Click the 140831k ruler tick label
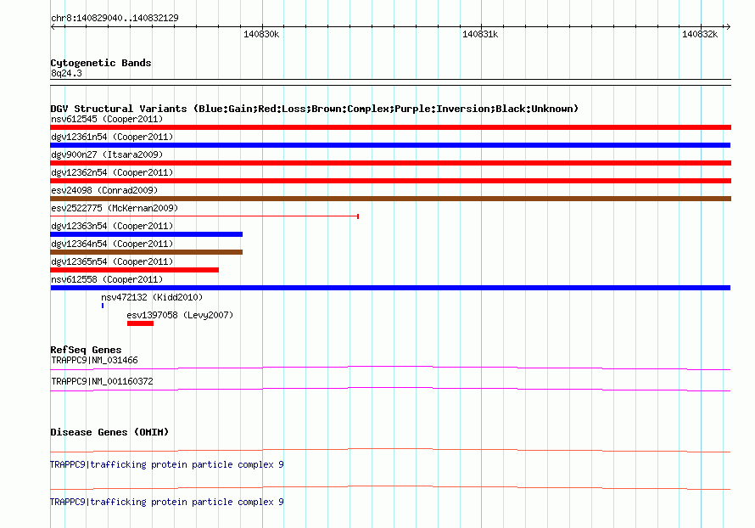The height and width of the screenshot is (528, 755). pyautogui.click(x=480, y=34)
